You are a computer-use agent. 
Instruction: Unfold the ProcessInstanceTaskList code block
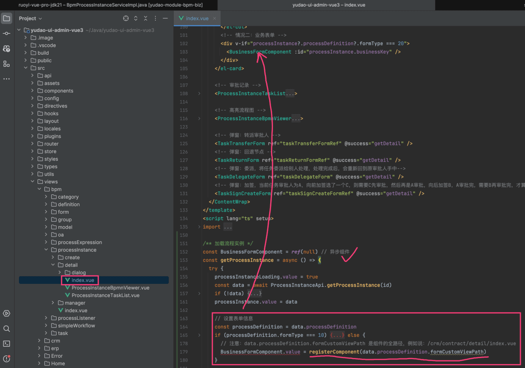click(x=199, y=94)
